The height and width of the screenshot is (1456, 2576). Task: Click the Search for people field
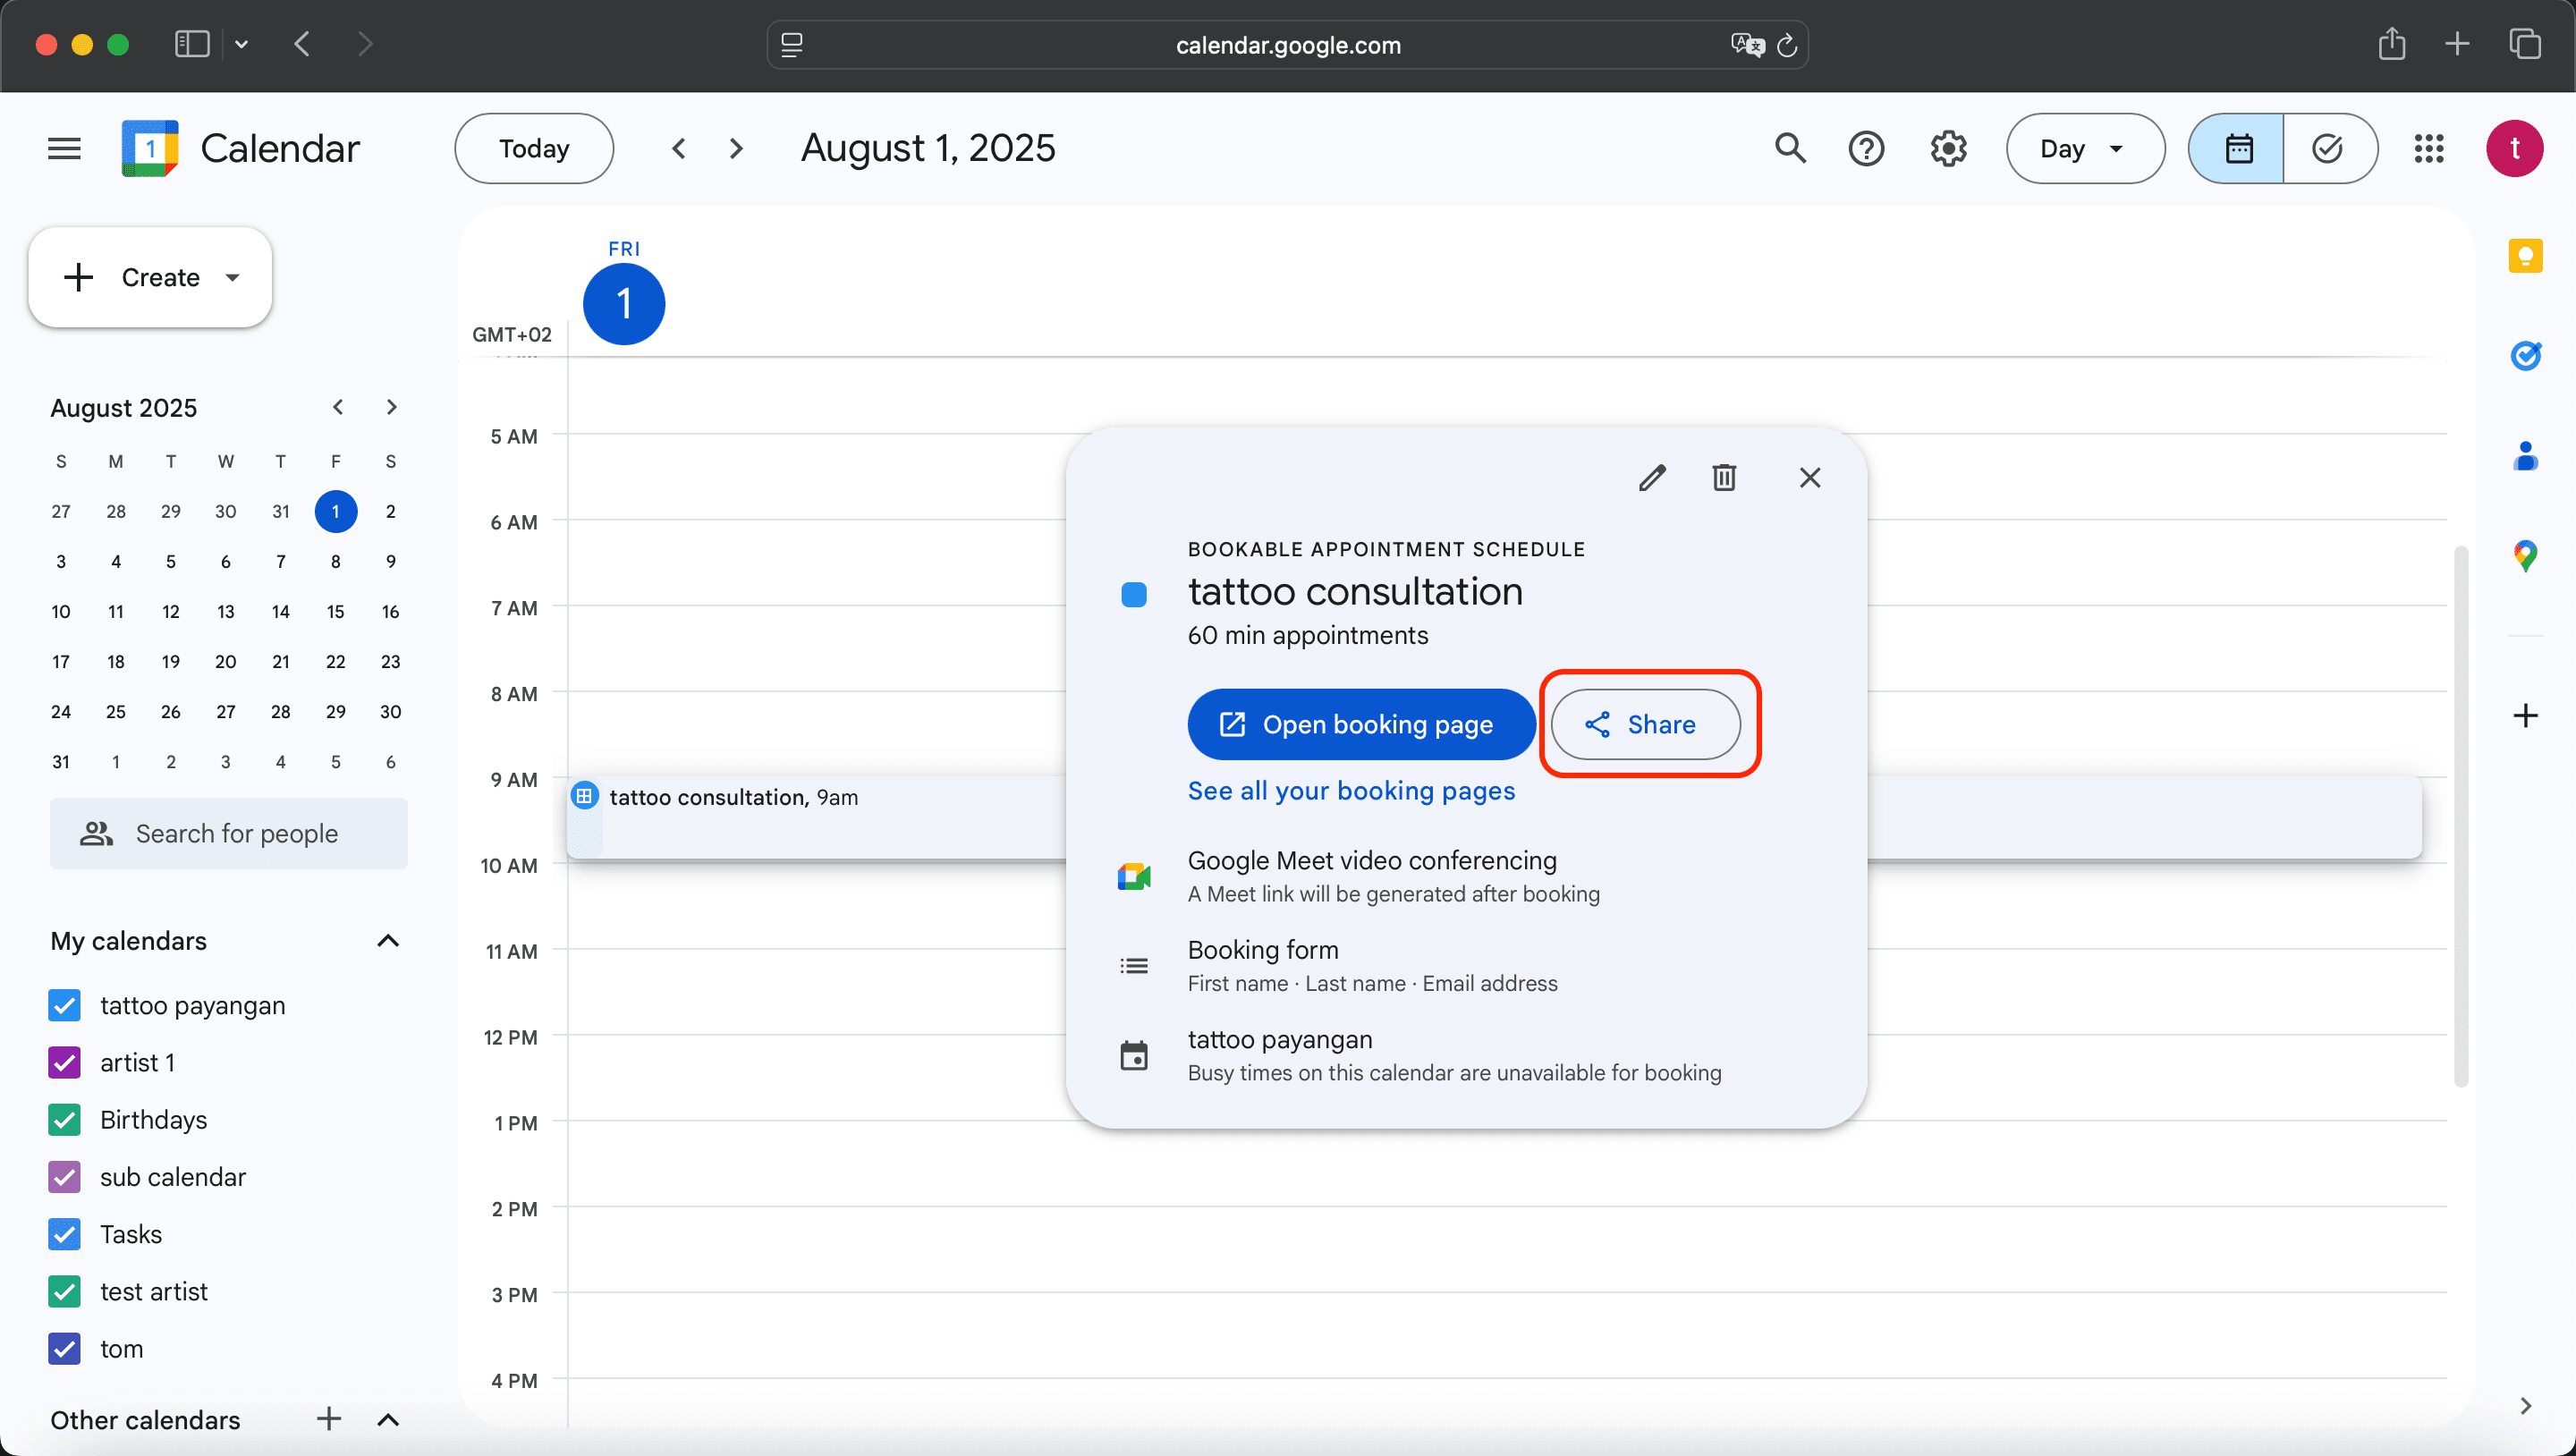(236, 834)
